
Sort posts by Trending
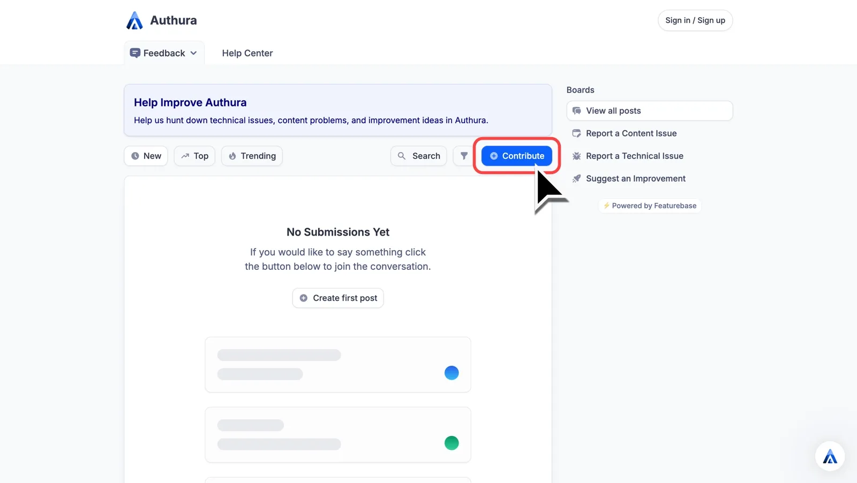(x=252, y=156)
